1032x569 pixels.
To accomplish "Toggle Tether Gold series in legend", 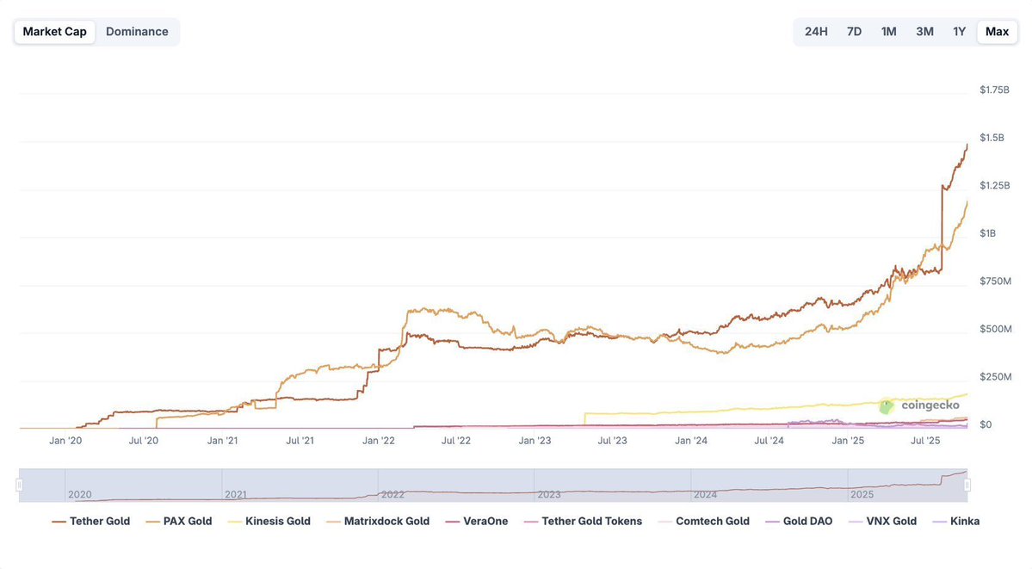I will point(91,521).
